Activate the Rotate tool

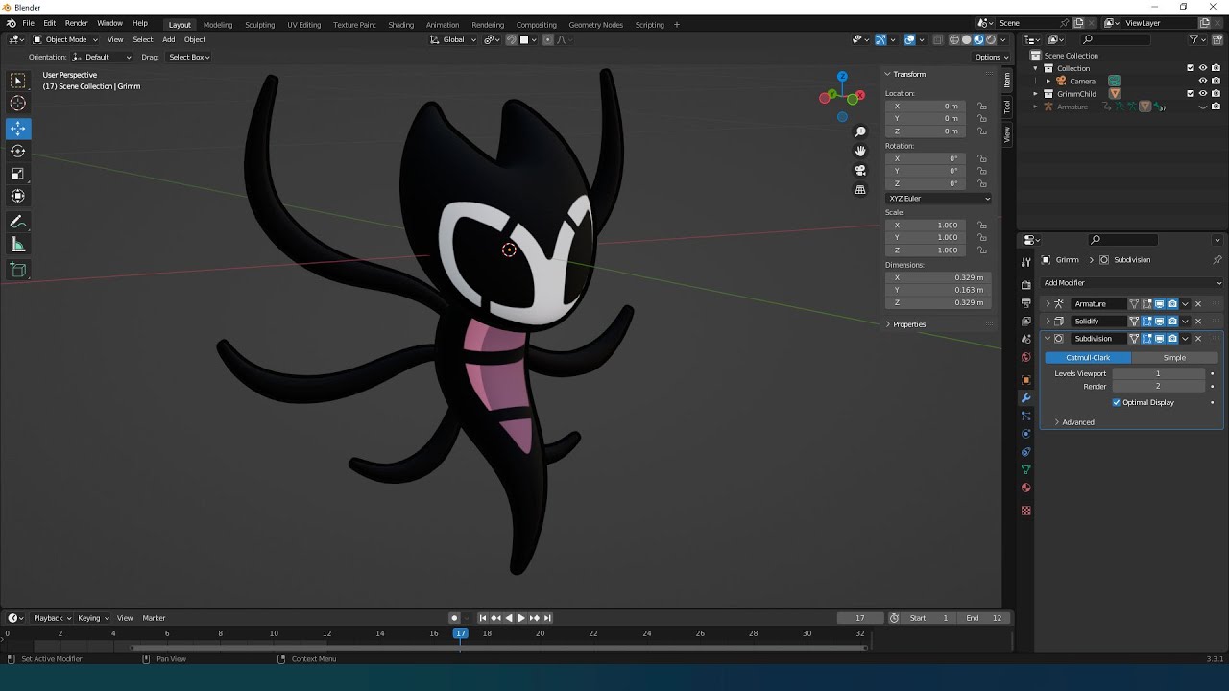tap(18, 151)
